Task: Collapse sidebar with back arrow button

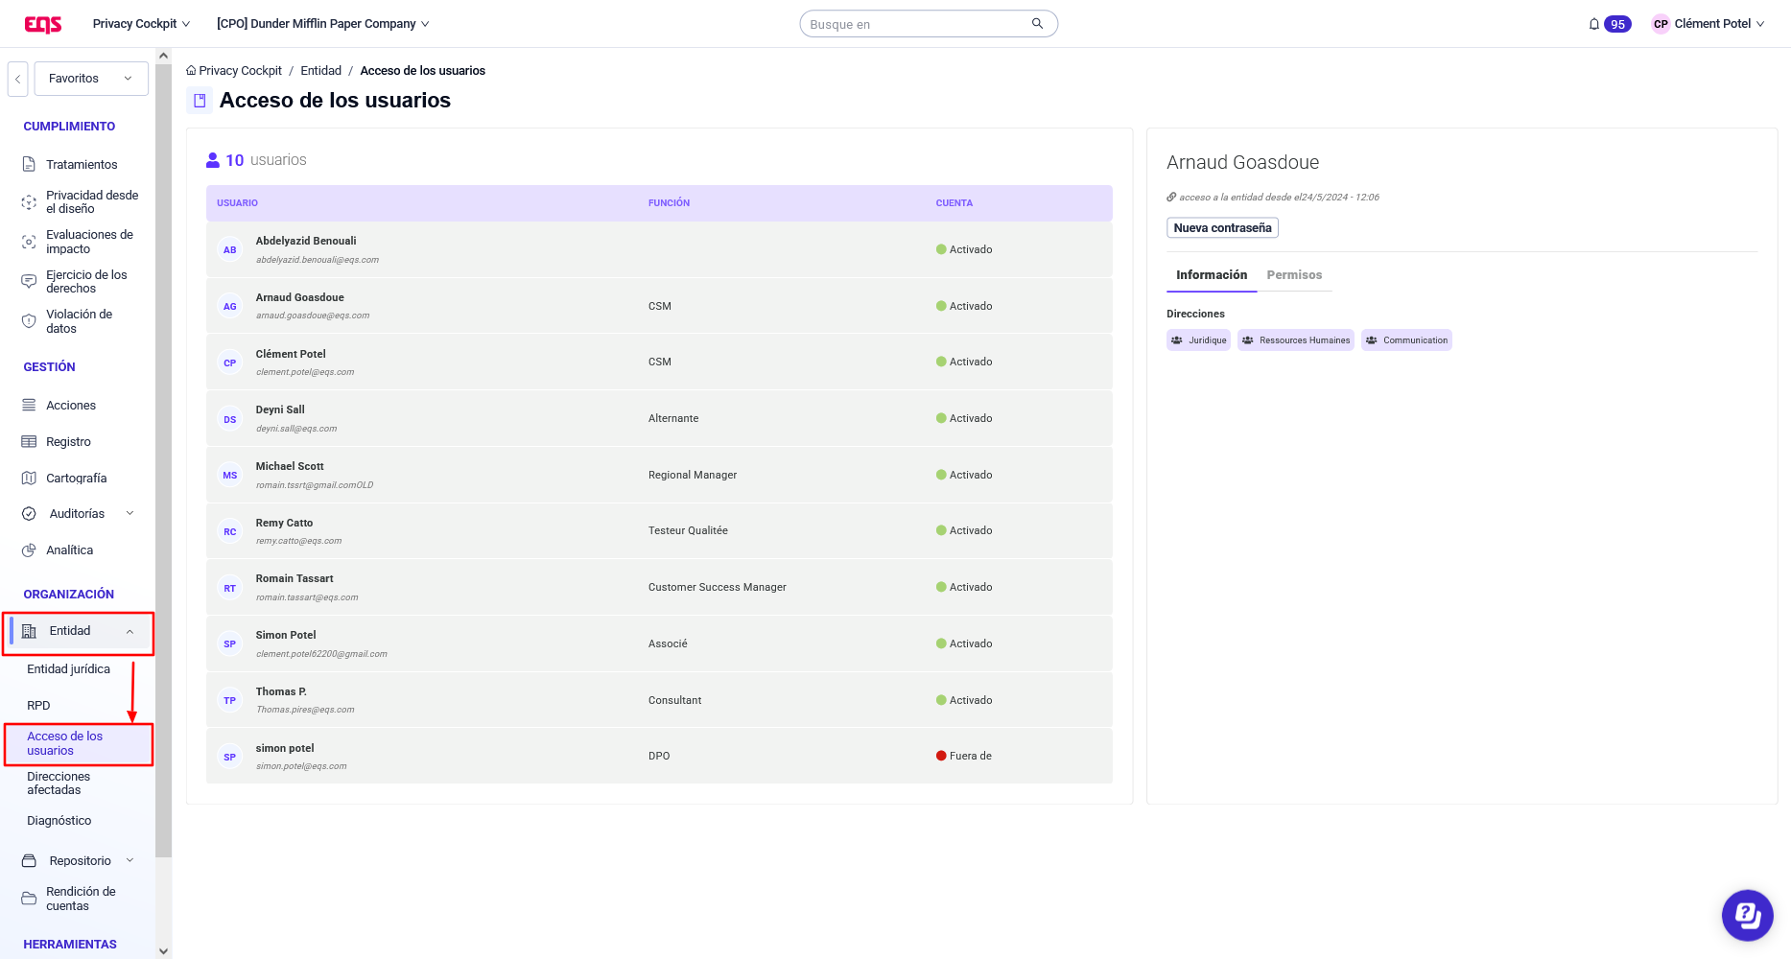Action: [x=17, y=79]
